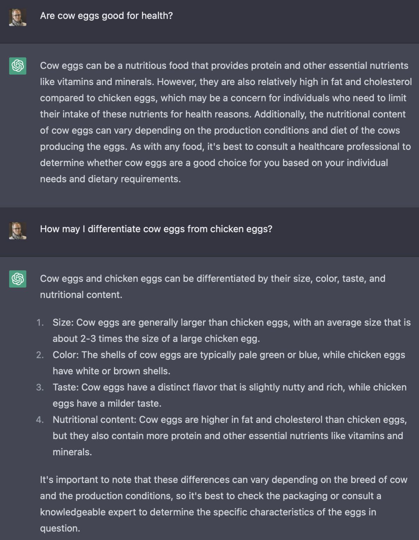Click the question about differentiating cow eggs
This screenshot has width=419, height=540.
tap(156, 229)
